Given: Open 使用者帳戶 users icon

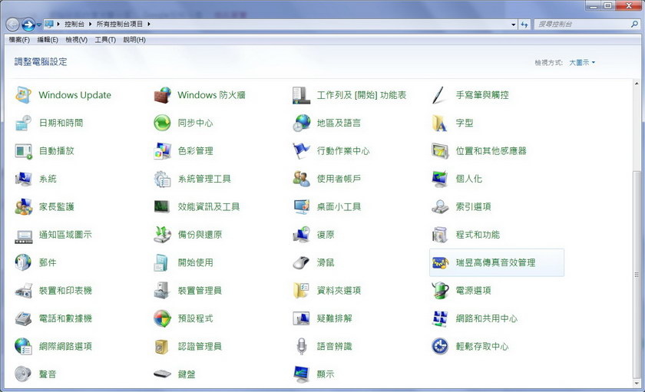Looking at the screenshot, I should (x=301, y=179).
